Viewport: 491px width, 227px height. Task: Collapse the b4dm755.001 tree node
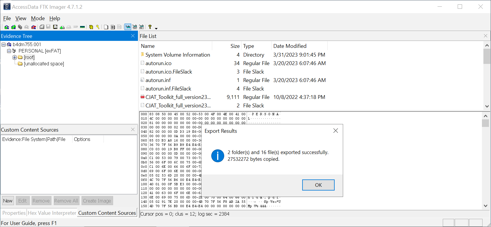pyautogui.click(x=4, y=45)
